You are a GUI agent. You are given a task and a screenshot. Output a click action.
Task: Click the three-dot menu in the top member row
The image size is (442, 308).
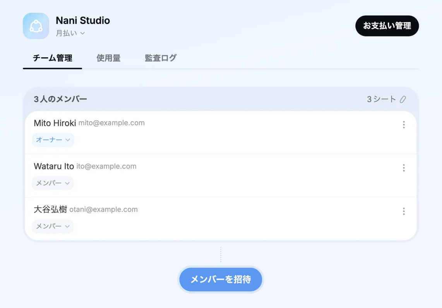(x=404, y=125)
